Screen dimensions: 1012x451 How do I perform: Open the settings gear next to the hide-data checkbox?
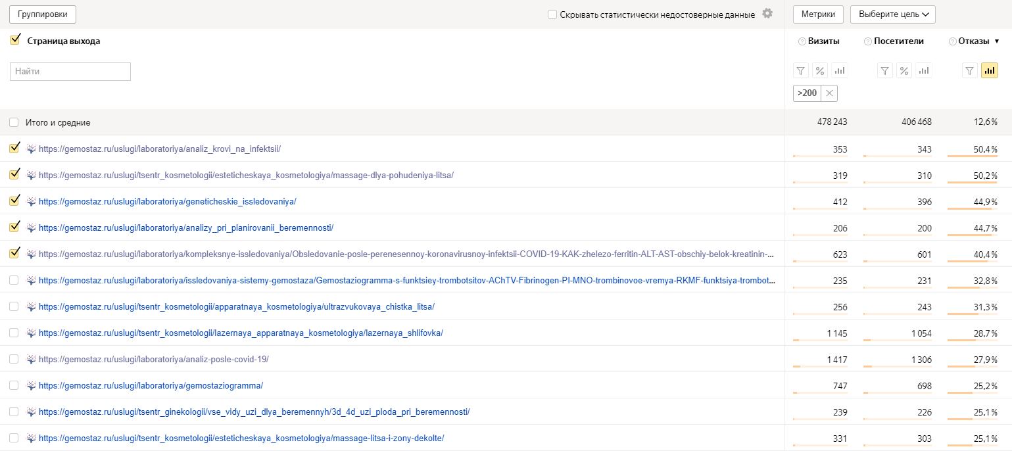(767, 14)
